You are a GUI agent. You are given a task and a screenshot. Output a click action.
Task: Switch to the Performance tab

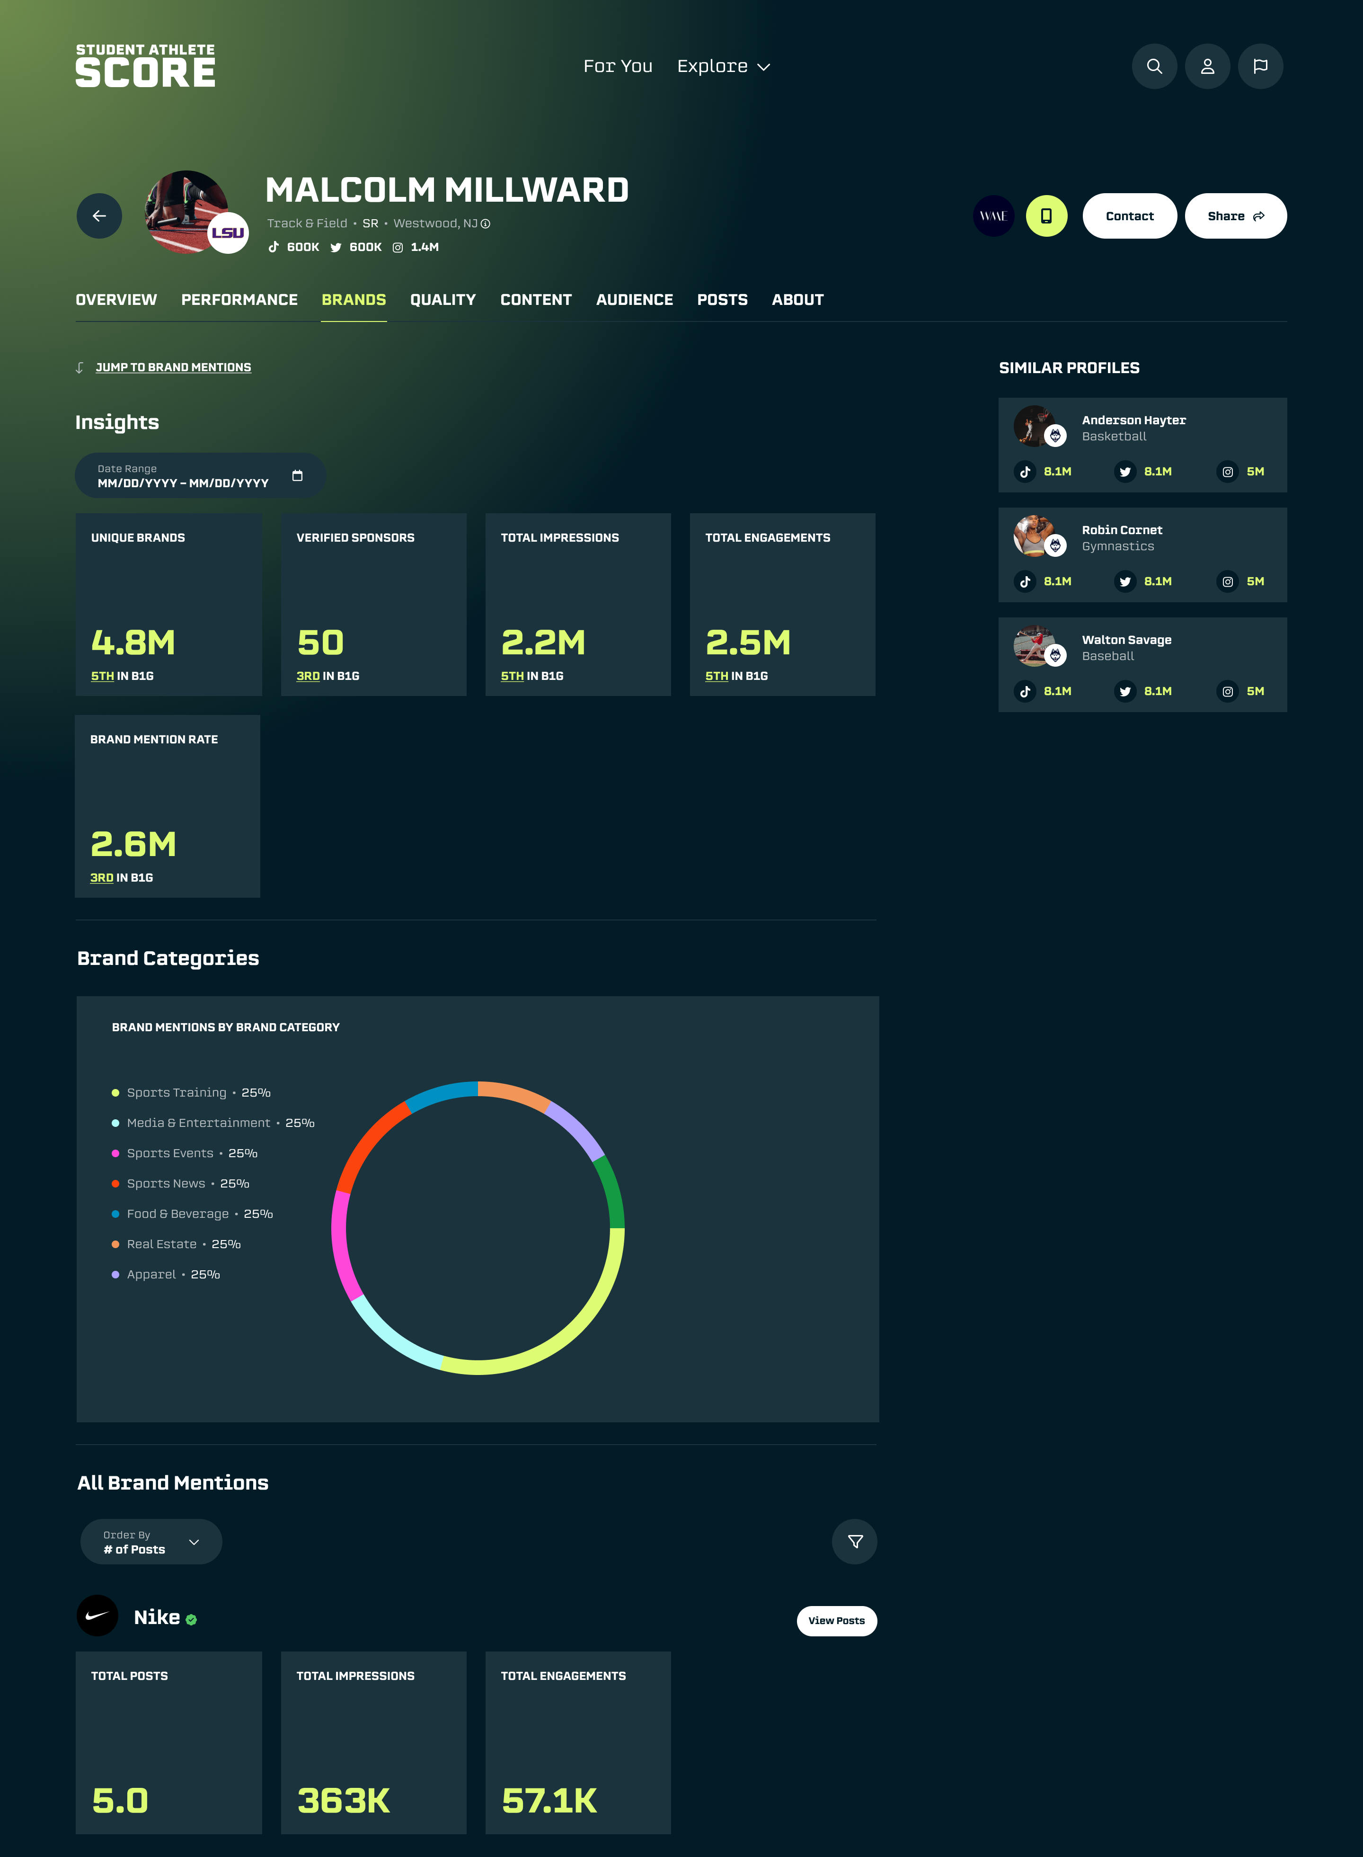239,300
